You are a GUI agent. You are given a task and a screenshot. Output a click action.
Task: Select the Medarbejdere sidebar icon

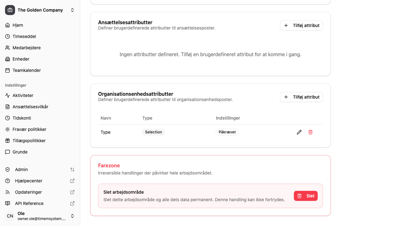pos(7,48)
